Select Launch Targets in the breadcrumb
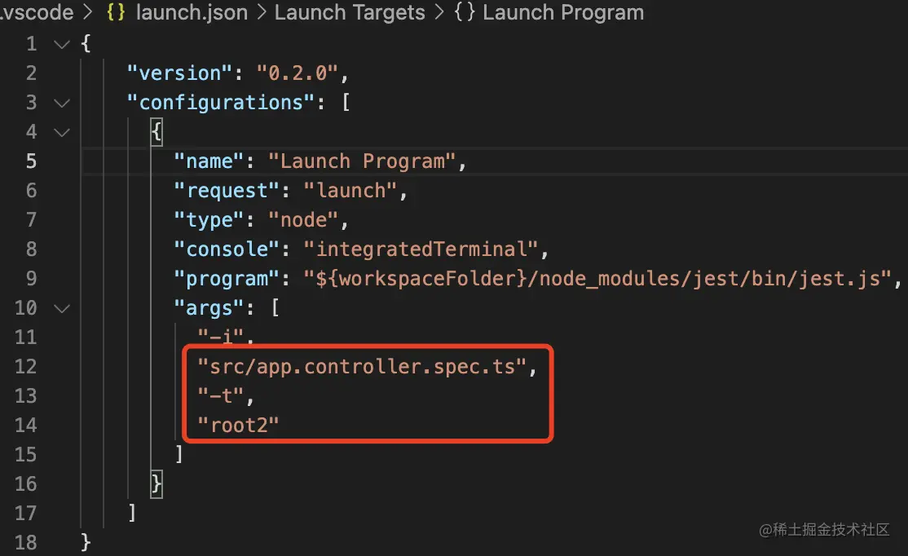This screenshot has width=908, height=556. tap(350, 12)
